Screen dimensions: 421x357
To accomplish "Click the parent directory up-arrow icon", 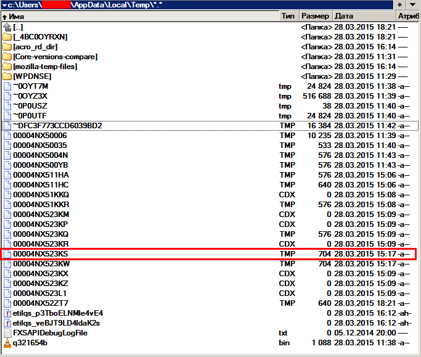I will tap(7, 27).
